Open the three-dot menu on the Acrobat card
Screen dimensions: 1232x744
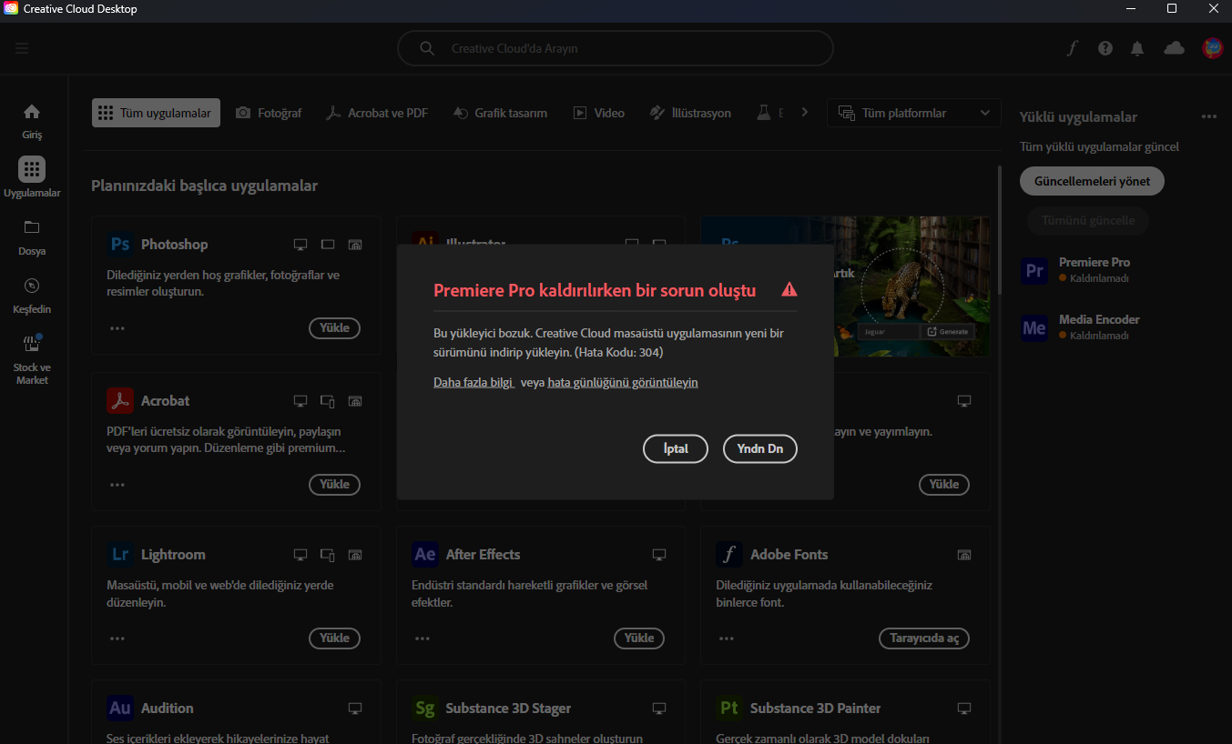coord(117,485)
